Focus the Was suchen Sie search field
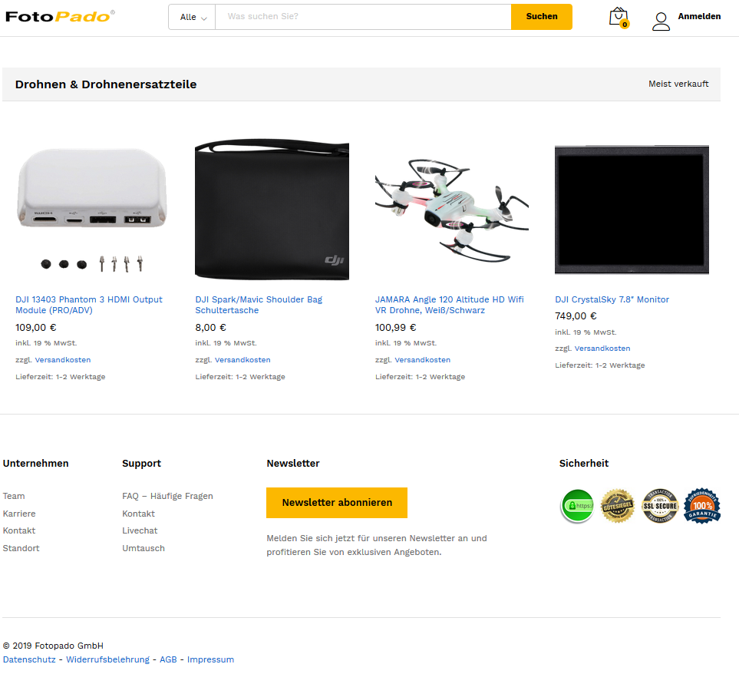Viewport: 739px width, 674px height. tap(363, 17)
